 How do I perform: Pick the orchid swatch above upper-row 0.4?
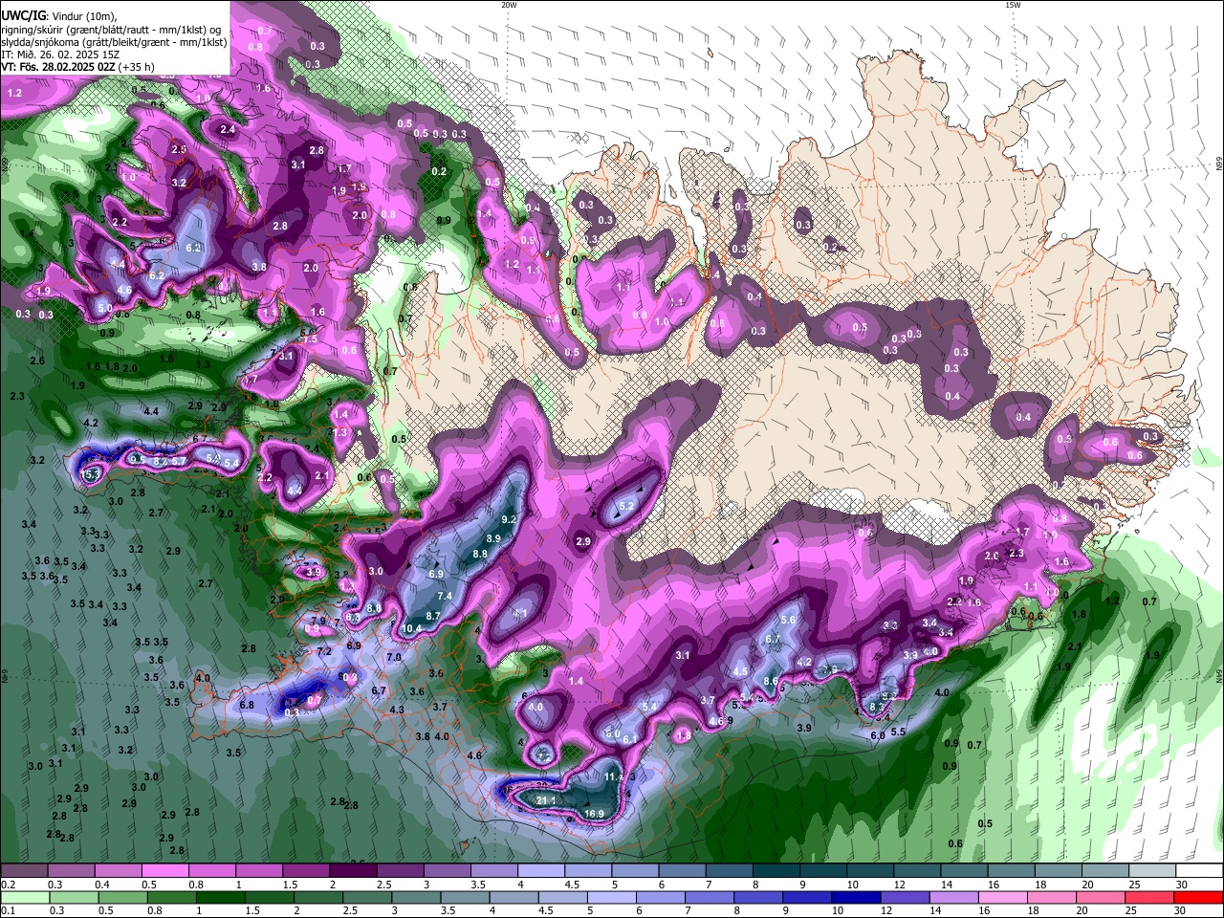click(118, 871)
